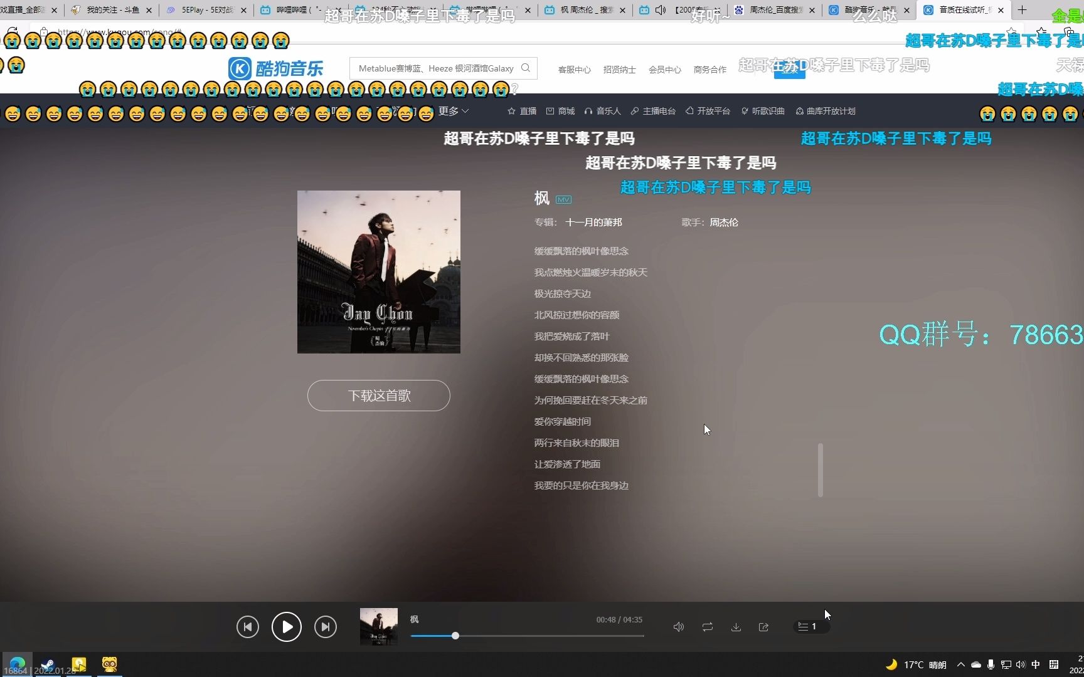
Task: Click lyric line 我把爱烧成了落叶
Action: [x=572, y=336]
